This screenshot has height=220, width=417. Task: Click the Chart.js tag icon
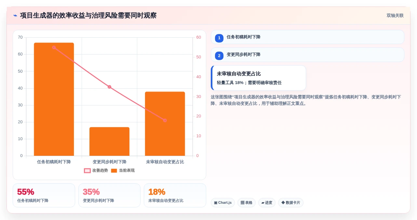pyautogui.click(x=216, y=203)
